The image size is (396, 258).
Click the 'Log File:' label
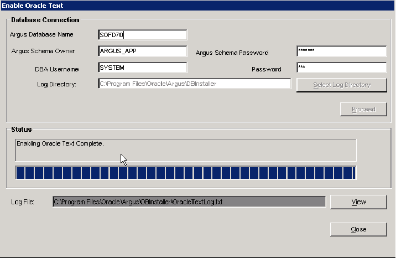click(x=23, y=202)
